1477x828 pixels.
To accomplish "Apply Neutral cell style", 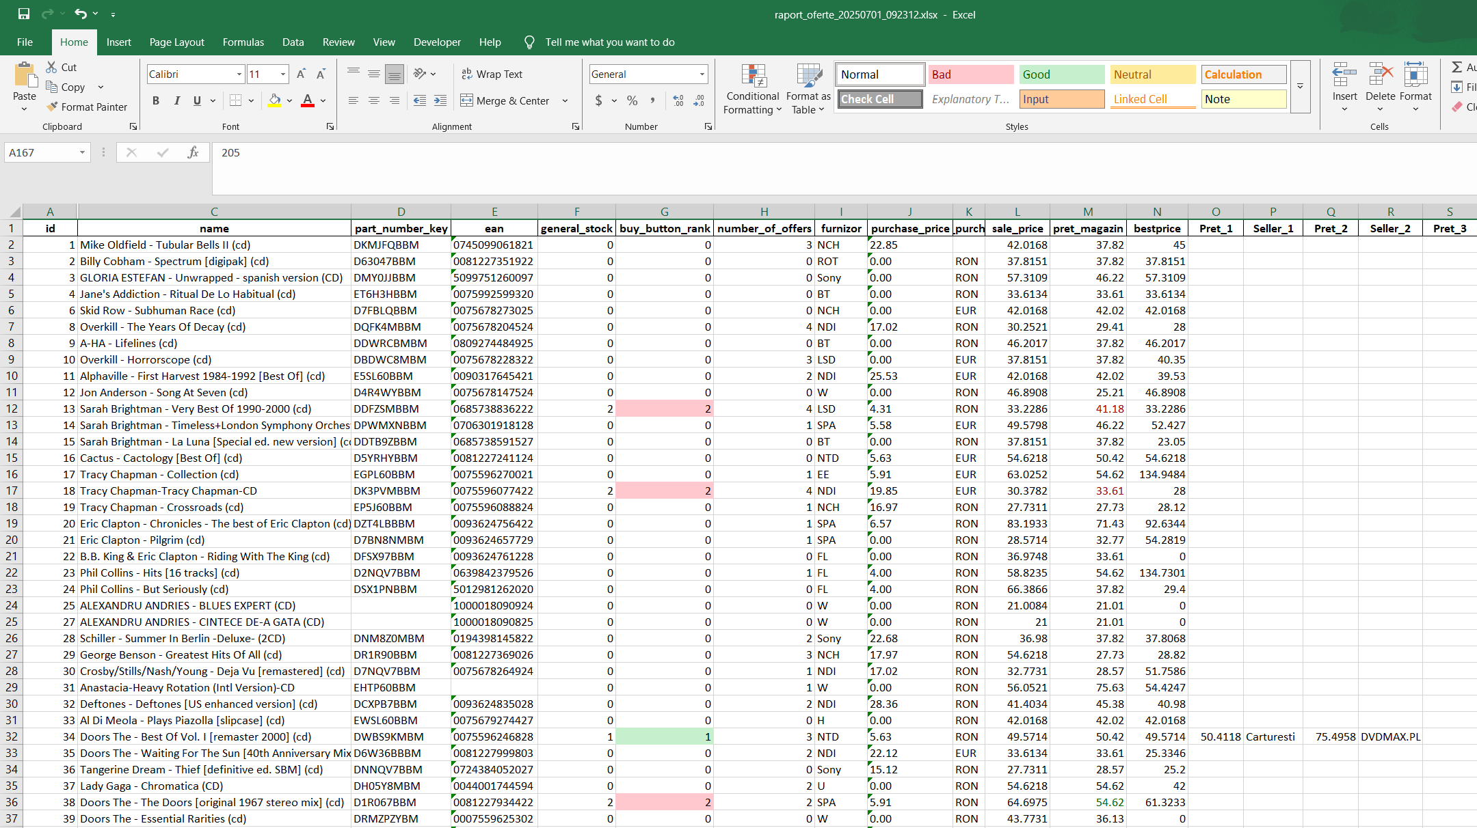I will click(1153, 74).
